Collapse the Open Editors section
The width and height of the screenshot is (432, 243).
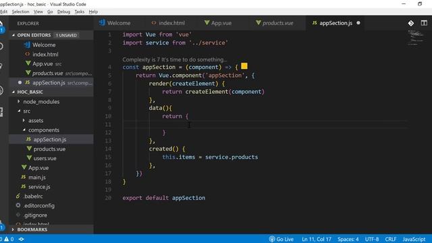pos(13,35)
